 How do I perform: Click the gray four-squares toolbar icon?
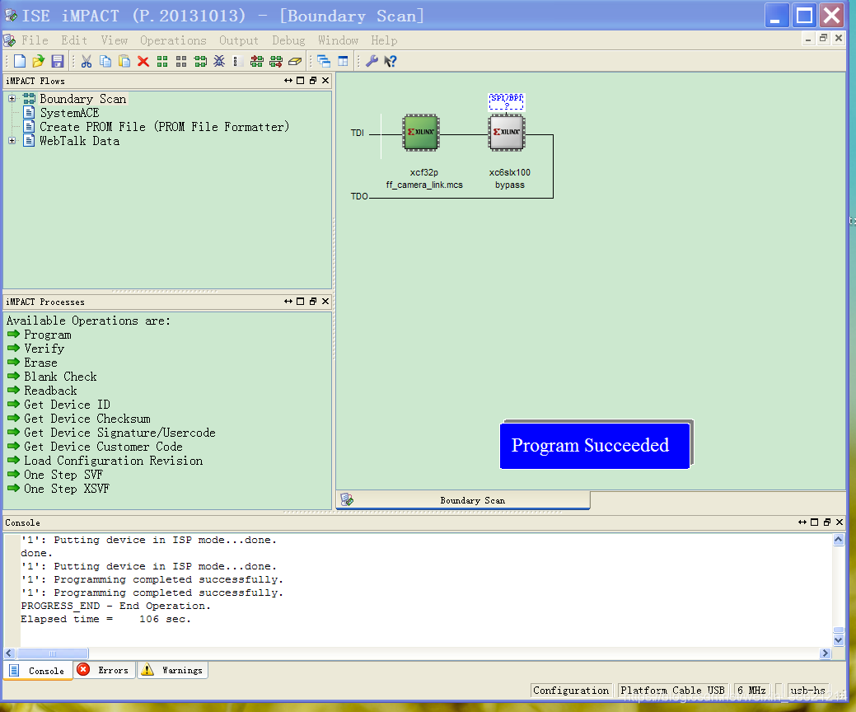tap(181, 61)
